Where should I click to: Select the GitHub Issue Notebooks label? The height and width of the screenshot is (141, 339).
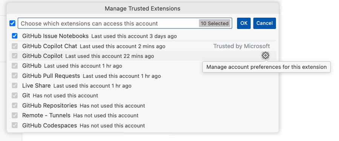[55, 36]
